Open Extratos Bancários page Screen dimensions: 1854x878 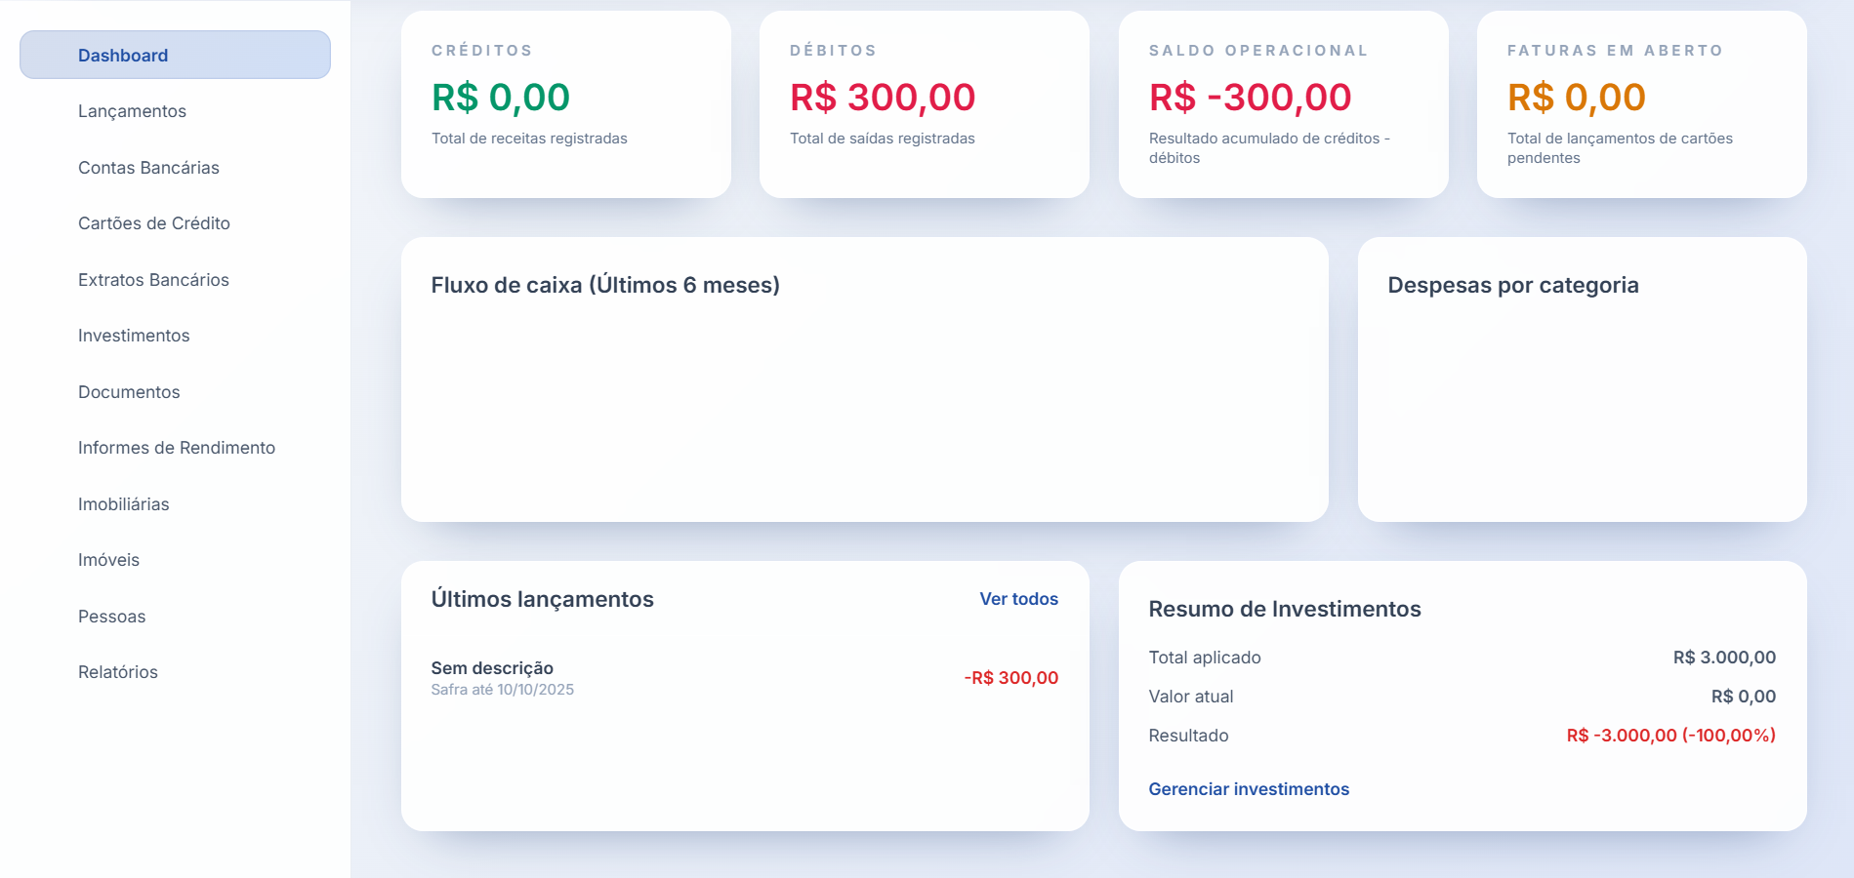pos(152,279)
